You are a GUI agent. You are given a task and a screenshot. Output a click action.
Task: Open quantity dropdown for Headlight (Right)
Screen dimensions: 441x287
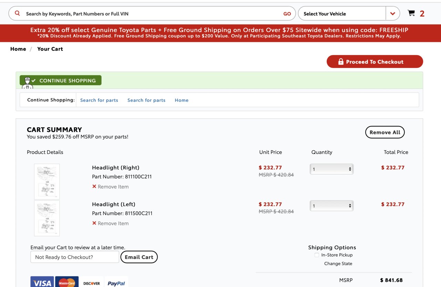(x=331, y=169)
